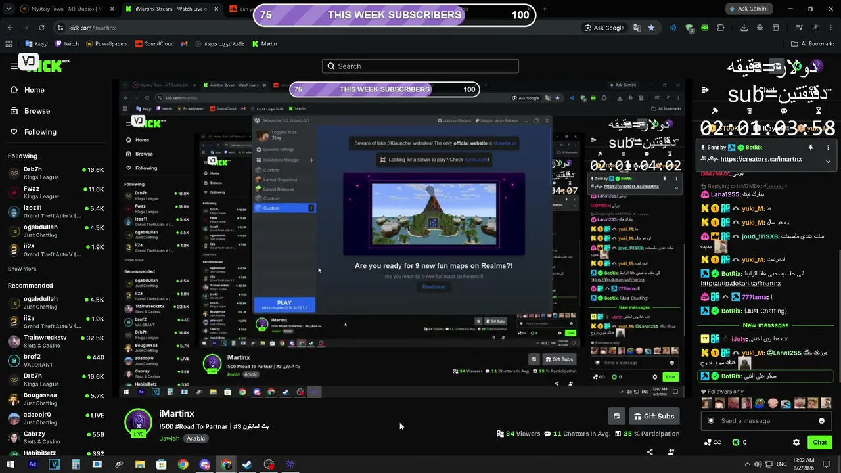Translate this page icon
The image size is (841, 473).
click(x=637, y=28)
